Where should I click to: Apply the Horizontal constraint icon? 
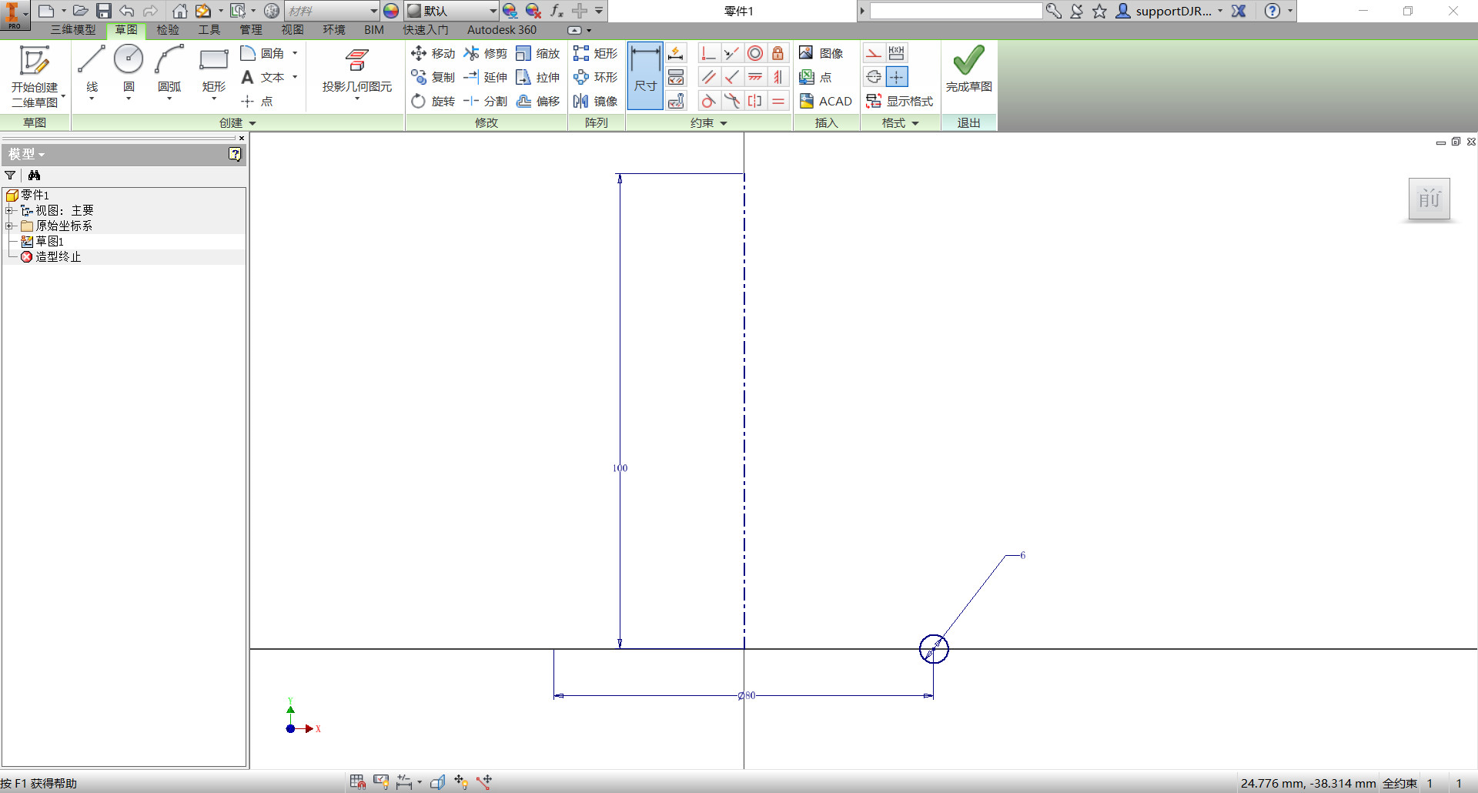[x=755, y=77]
